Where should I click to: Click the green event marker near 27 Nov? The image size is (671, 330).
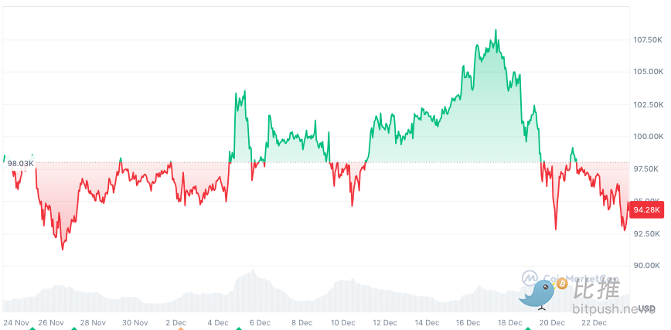click(74, 328)
